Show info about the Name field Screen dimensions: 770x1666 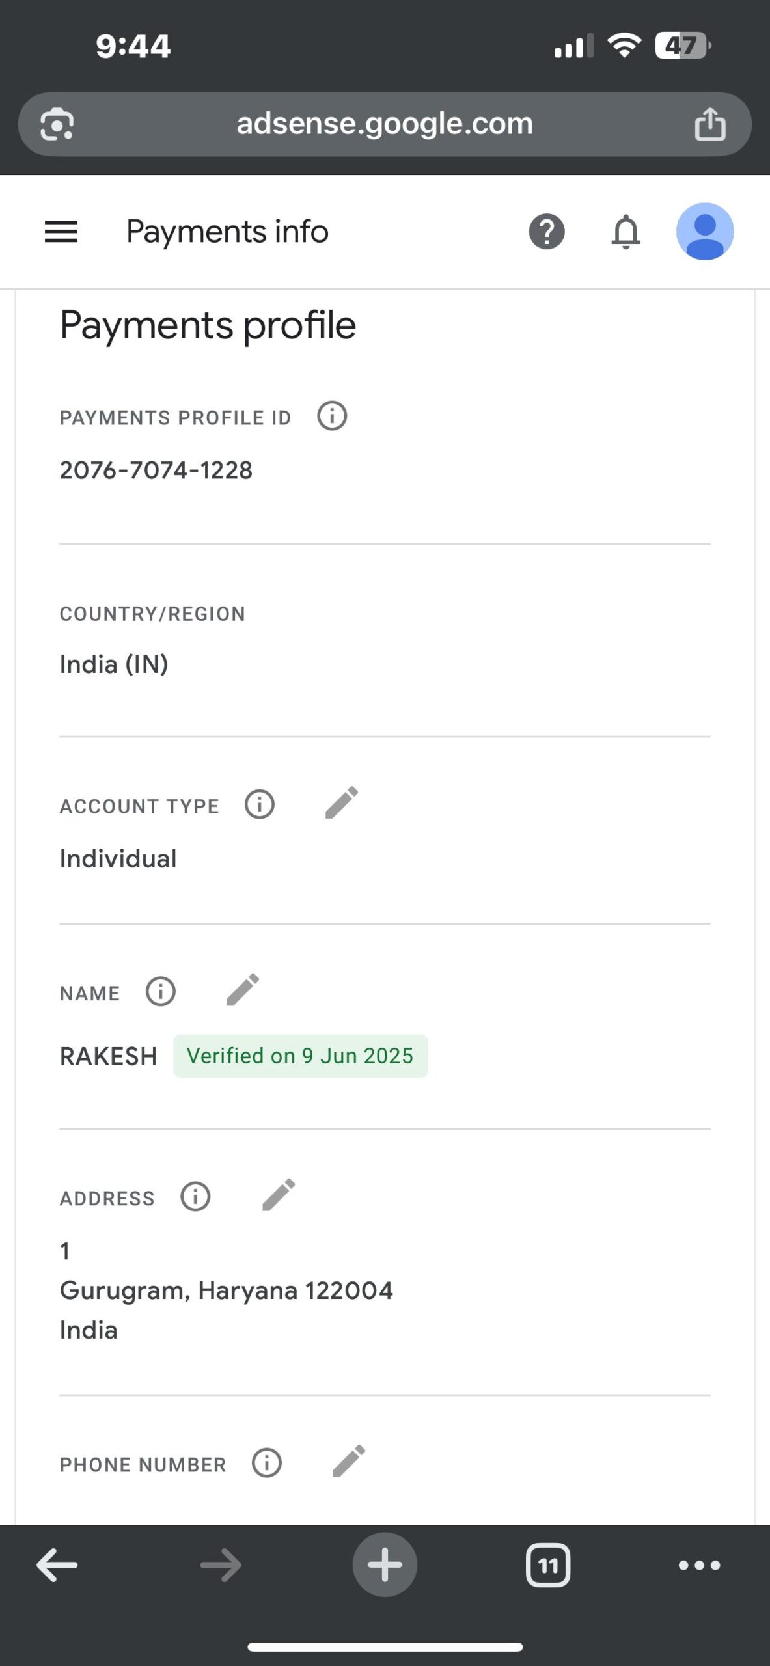[x=161, y=992]
